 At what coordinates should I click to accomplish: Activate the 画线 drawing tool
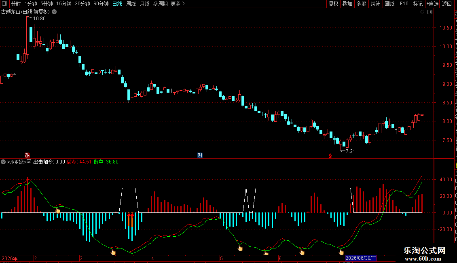click(x=390, y=4)
